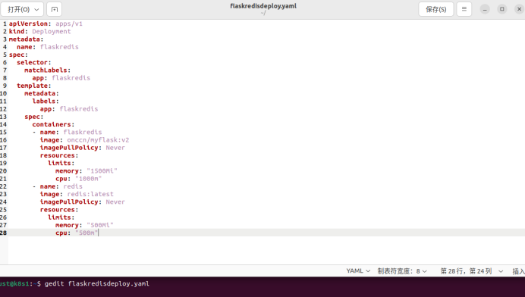Click the terminal gedit command line
Screen dimensions: 525x297
click(97, 283)
